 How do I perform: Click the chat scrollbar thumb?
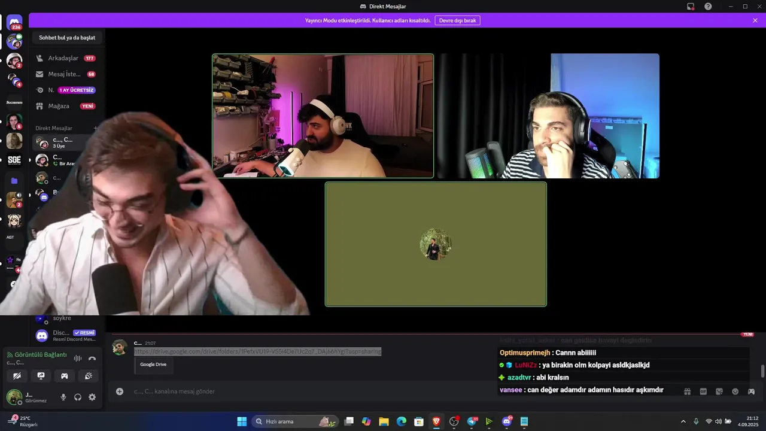762,371
